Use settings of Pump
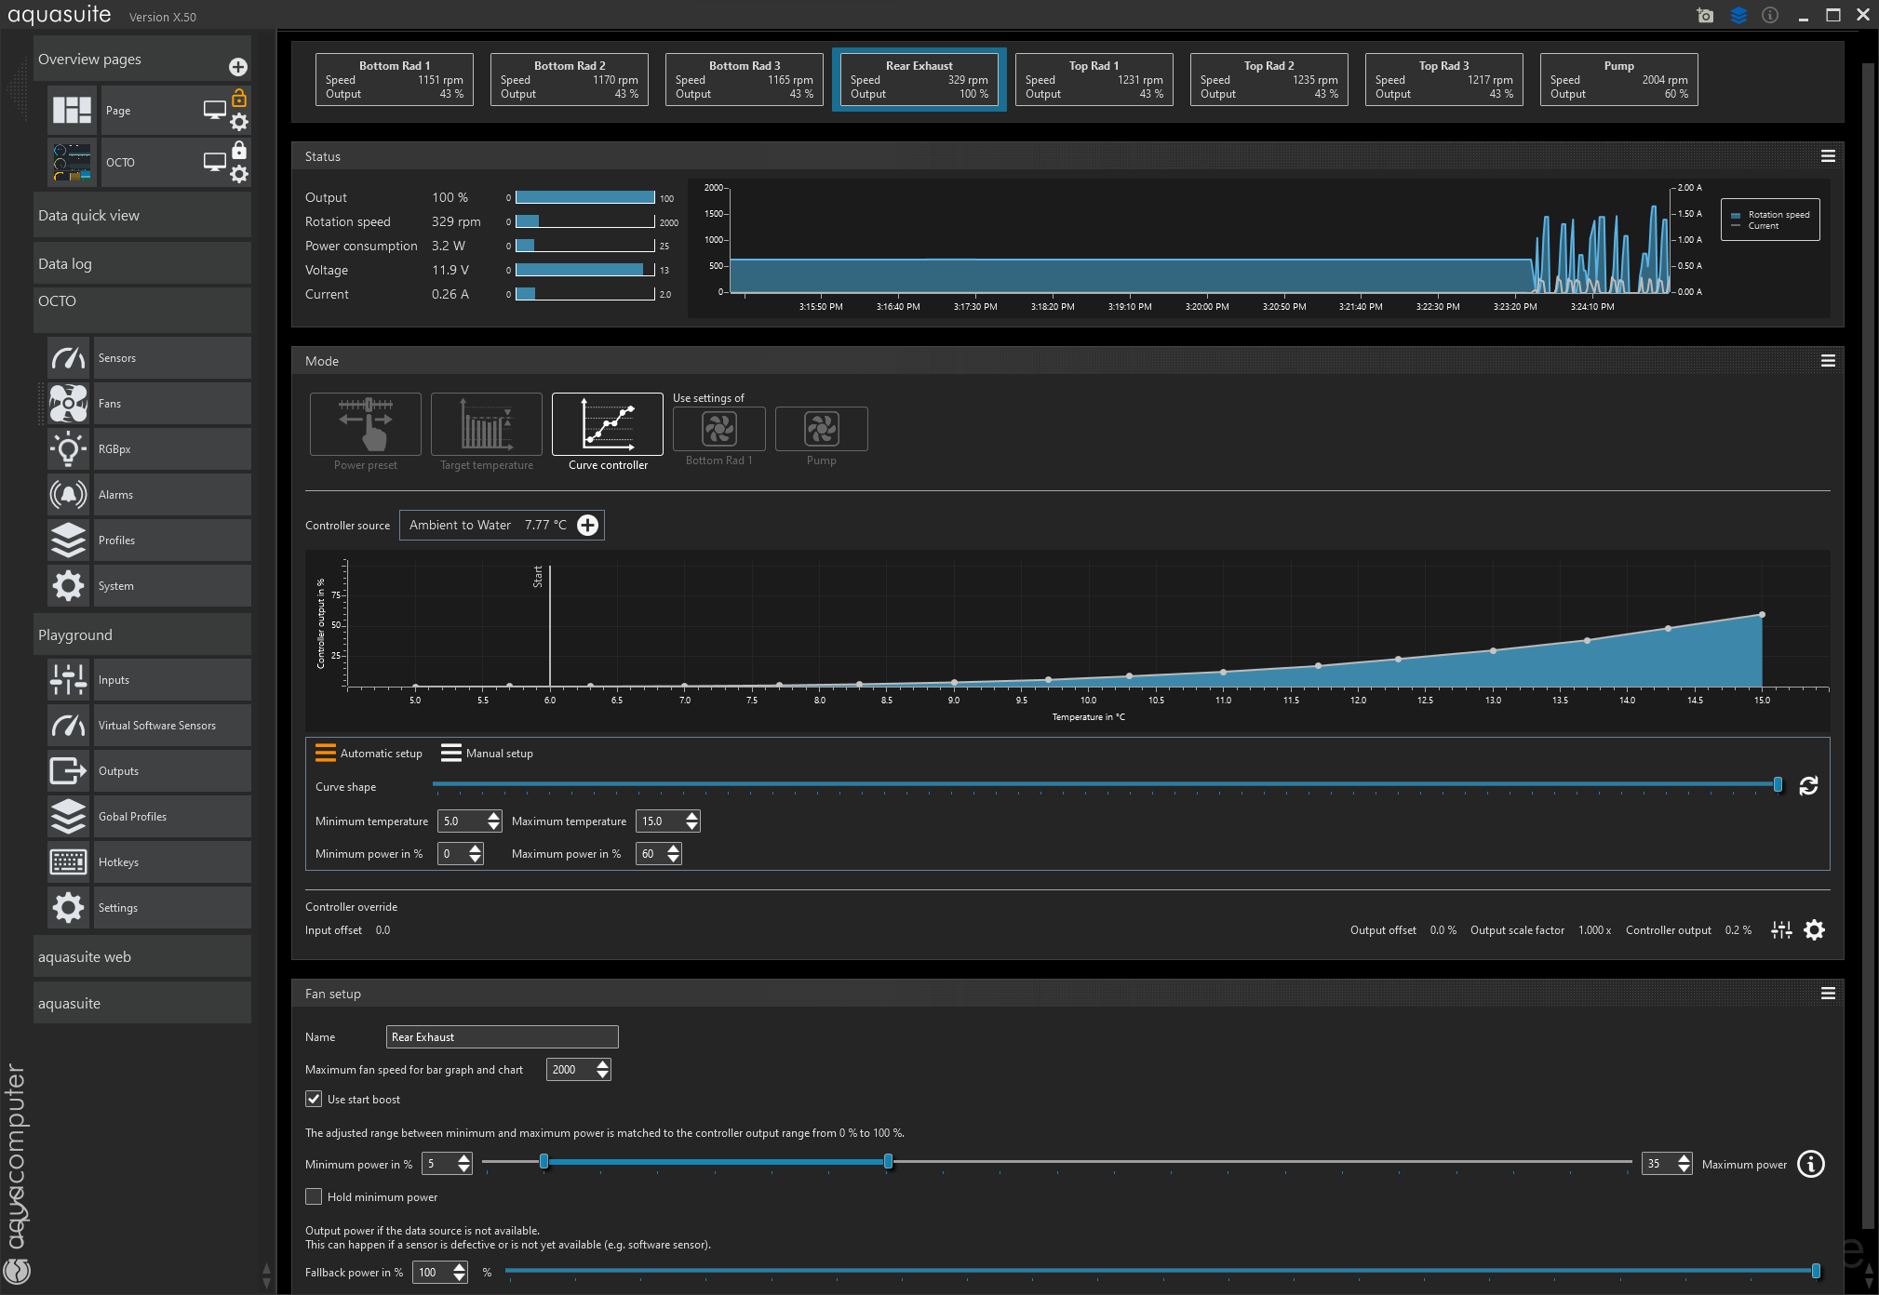This screenshot has width=1879, height=1295. [822, 429]
